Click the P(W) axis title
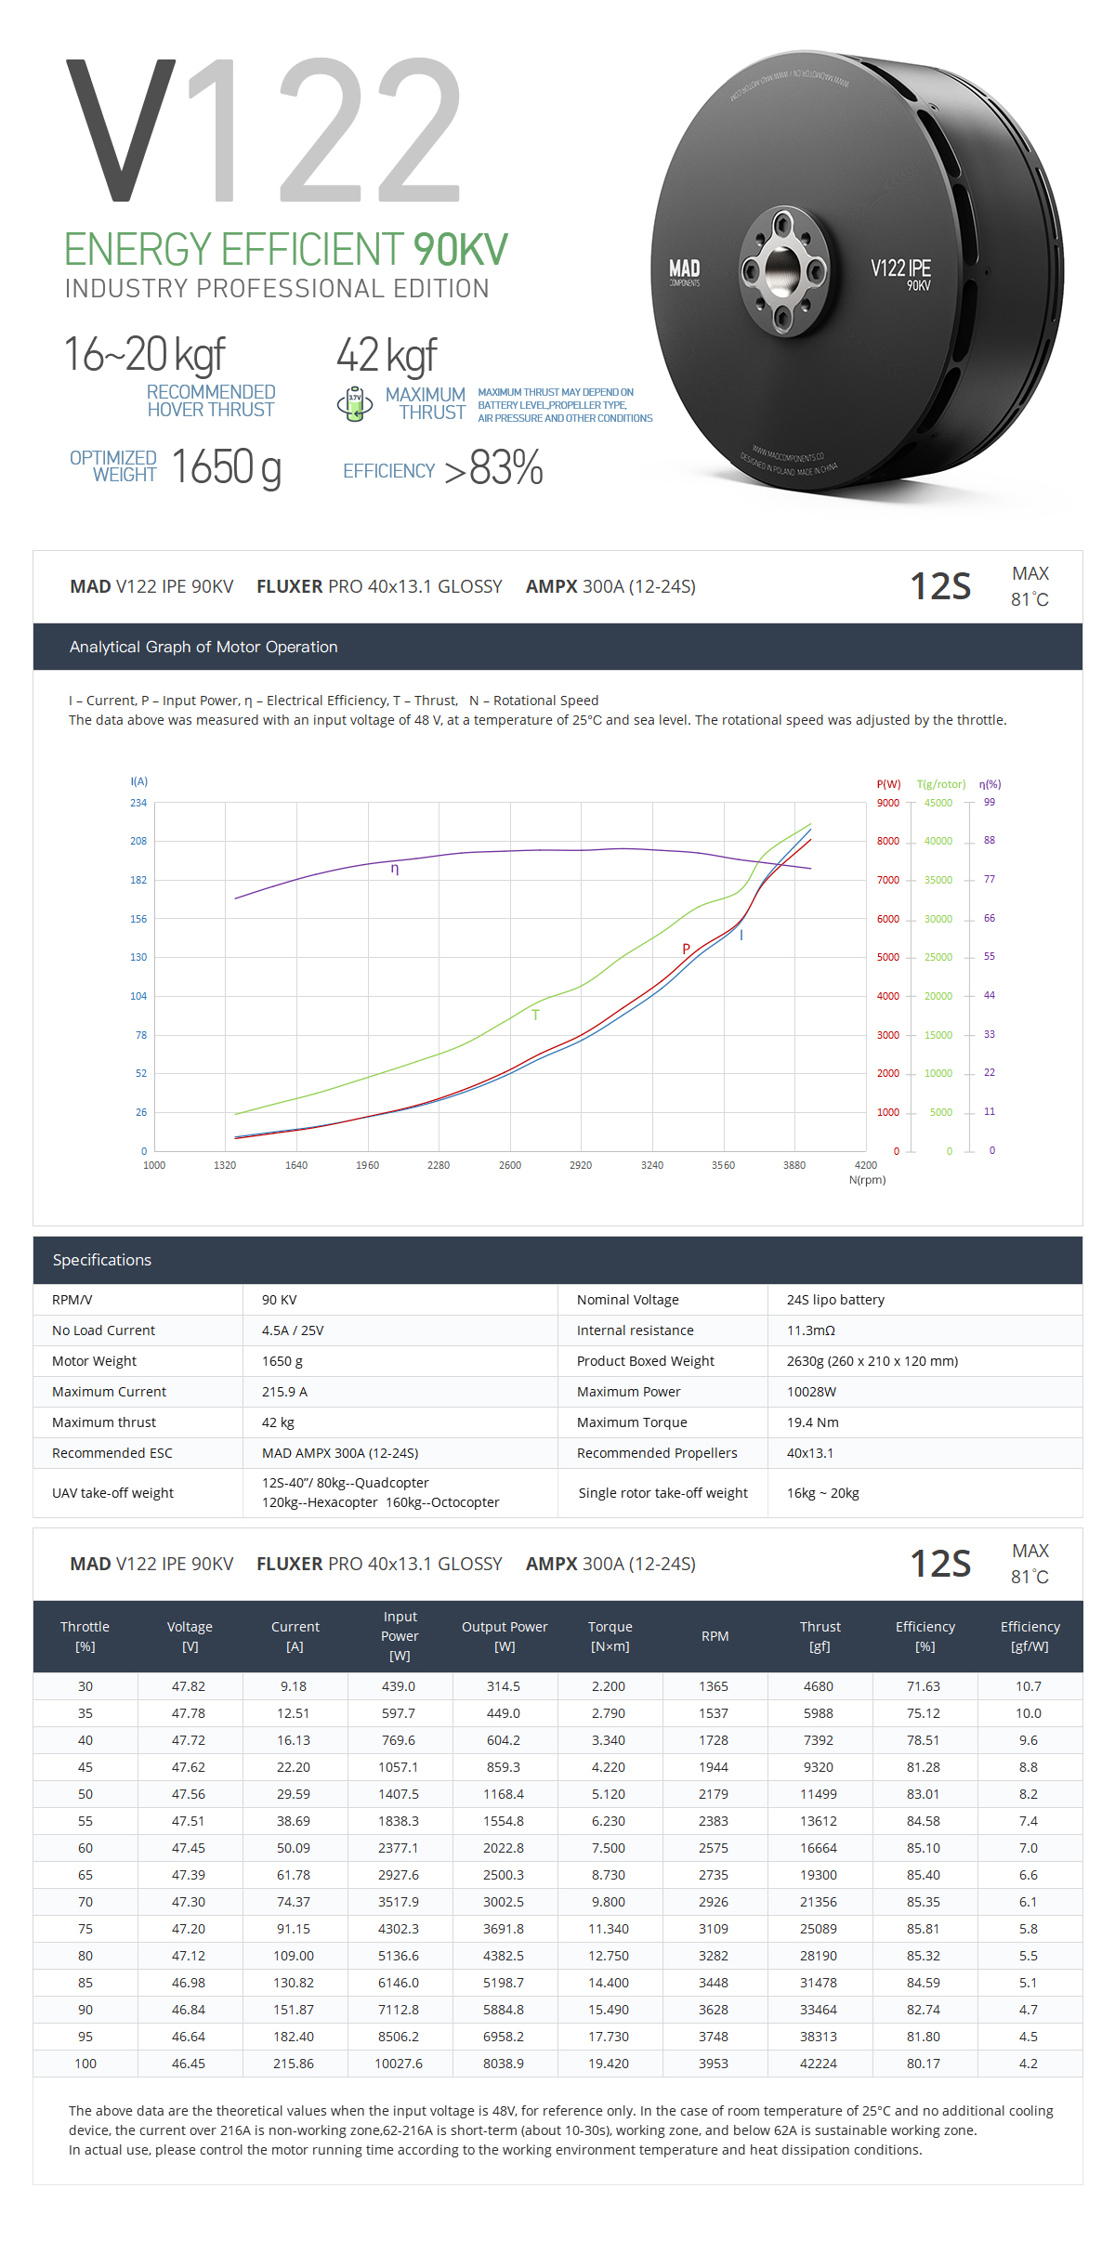Image resolution: width=1115 pixels, height=2241 pixels. click(888, 784)
